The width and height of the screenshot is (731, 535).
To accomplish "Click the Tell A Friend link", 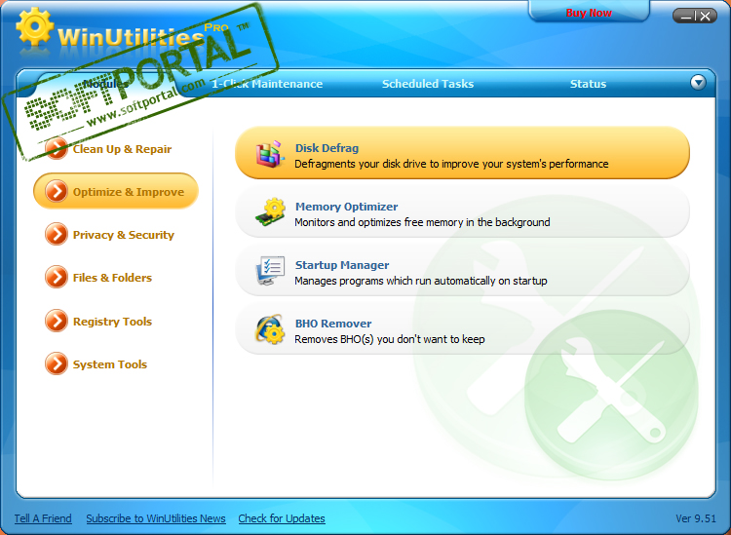I will 43,518.
